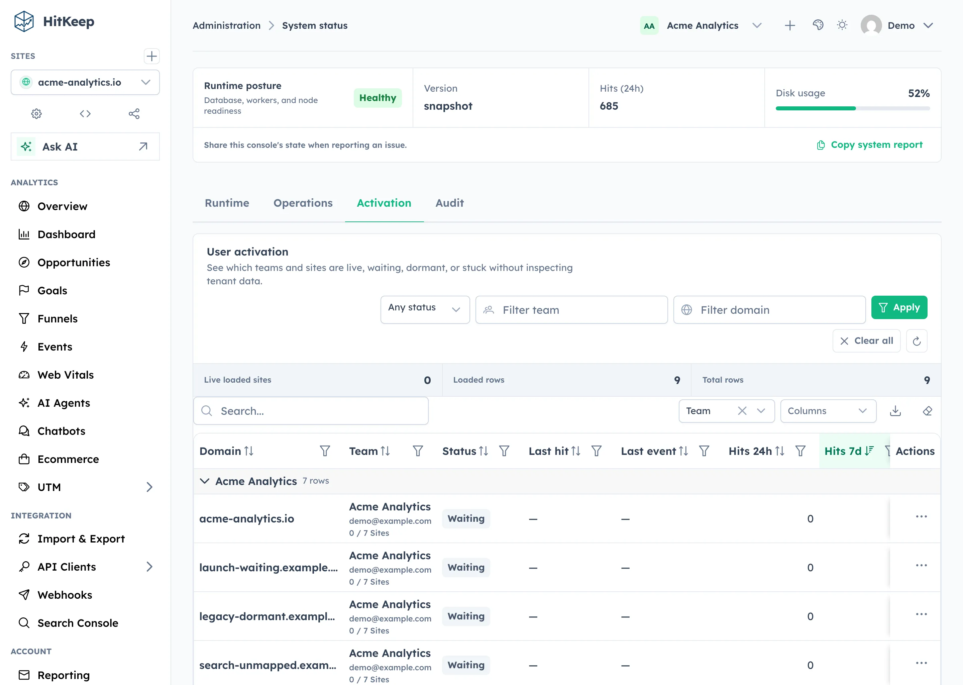Screen dimensions: 963x685
Task: Switch to the Audit tab
Action: (449, 203)
